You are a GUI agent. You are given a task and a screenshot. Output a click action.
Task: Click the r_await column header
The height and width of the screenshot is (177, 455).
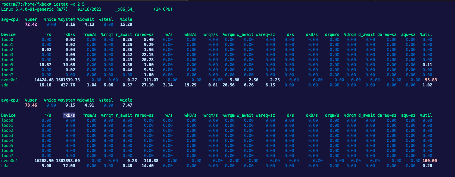coord(123,34)
